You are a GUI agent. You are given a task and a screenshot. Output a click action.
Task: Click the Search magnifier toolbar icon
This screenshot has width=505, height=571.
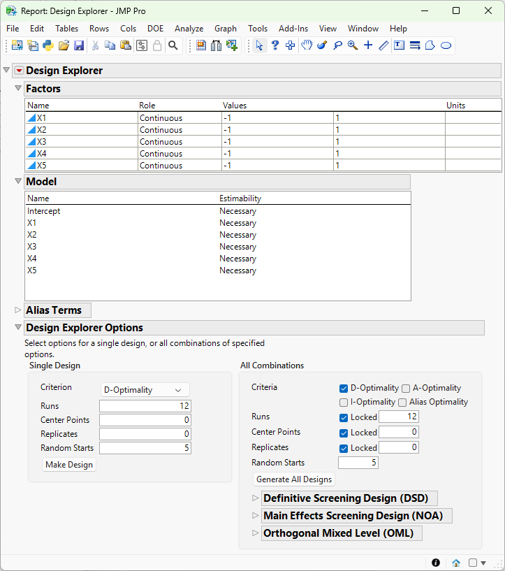173,45
